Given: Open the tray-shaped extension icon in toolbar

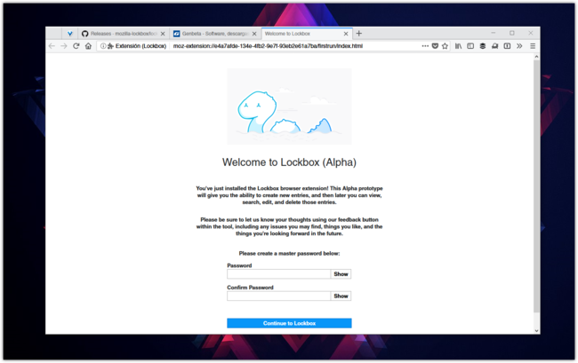Looking at the screenshot, I should click(x=494, y=46).
